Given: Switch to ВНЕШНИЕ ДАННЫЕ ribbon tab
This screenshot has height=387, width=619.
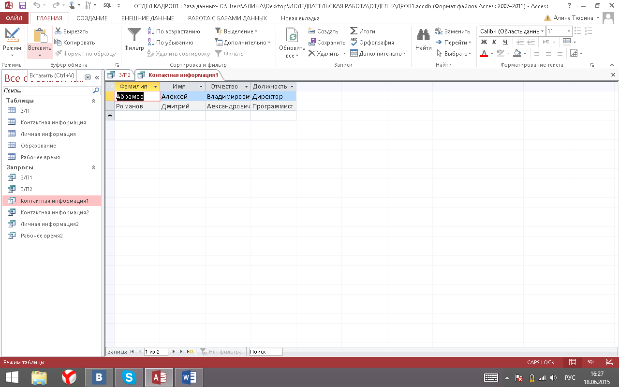Looking at the screenshot, I should (147, 18).
